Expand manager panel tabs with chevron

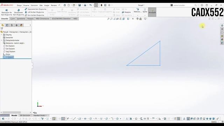point(30,25)
